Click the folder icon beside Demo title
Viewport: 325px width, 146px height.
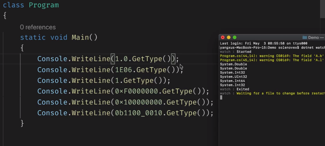(x=305, y=38)
